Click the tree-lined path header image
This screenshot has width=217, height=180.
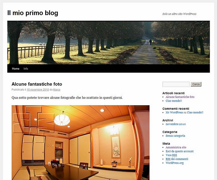pos(108,43)
